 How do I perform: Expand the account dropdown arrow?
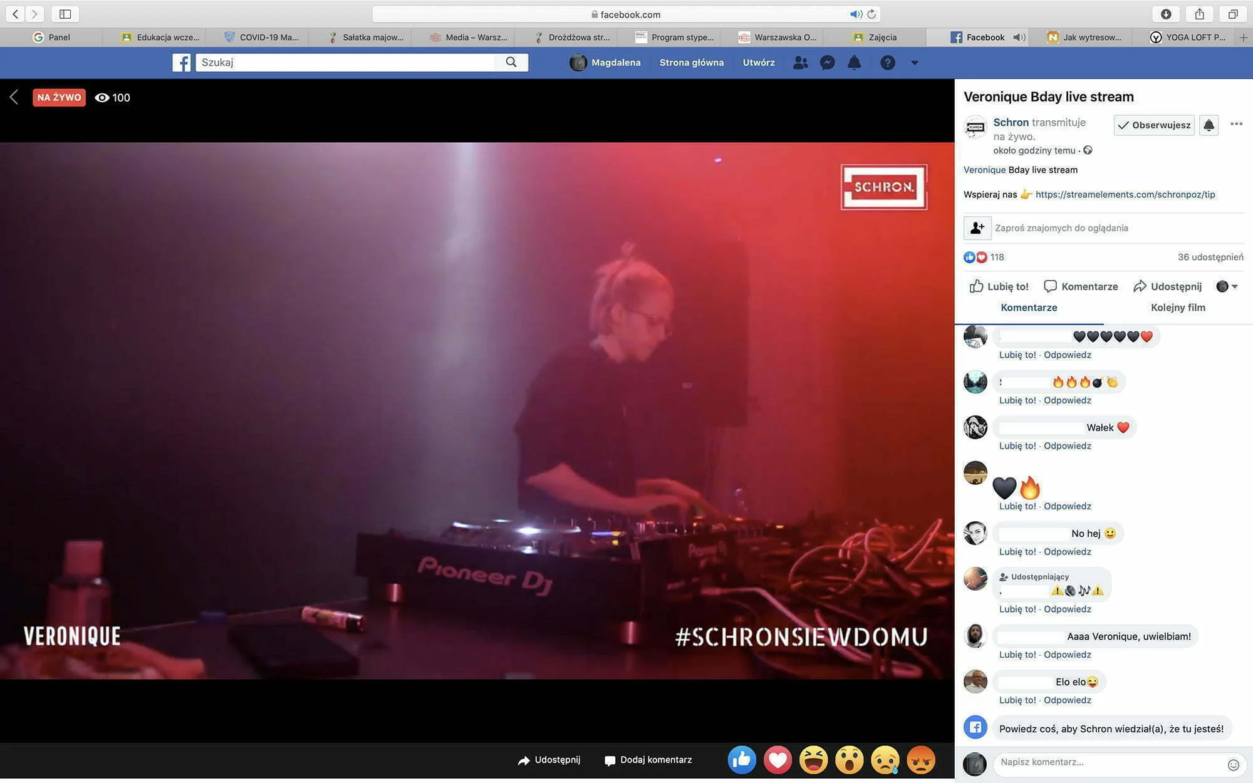coord(915,63)
